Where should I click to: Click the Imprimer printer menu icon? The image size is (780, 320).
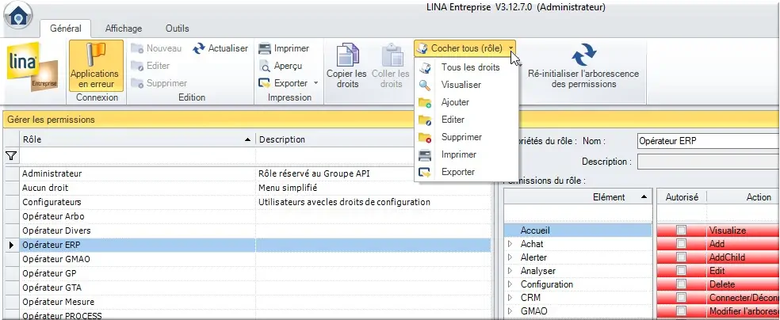coord(426,154)
